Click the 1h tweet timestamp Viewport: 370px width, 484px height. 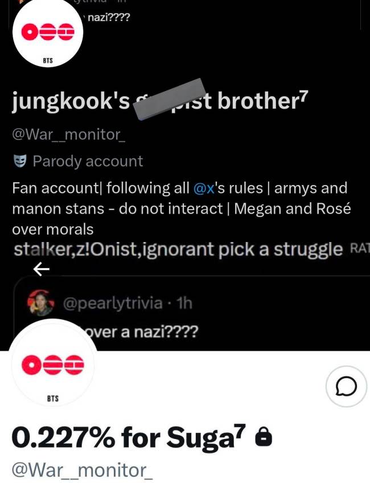click(x=184, y=303)
